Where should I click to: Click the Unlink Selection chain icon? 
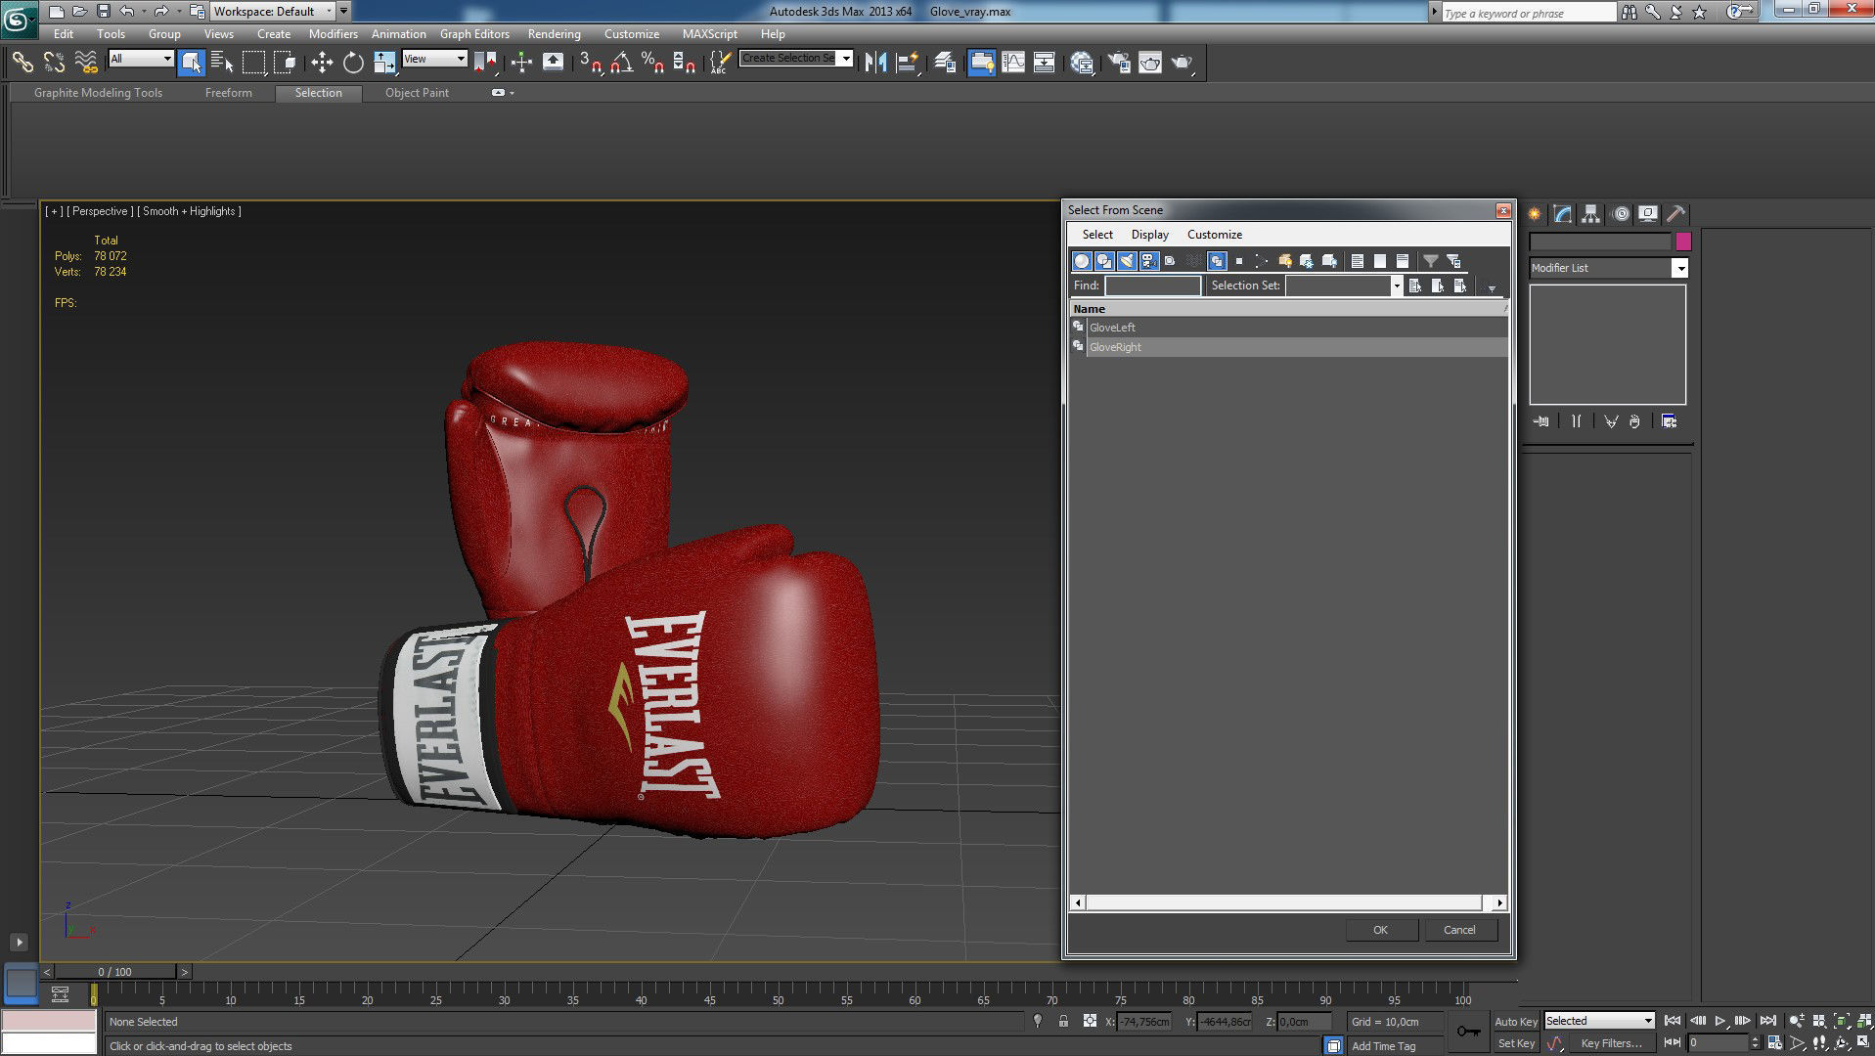click(54, 63)
